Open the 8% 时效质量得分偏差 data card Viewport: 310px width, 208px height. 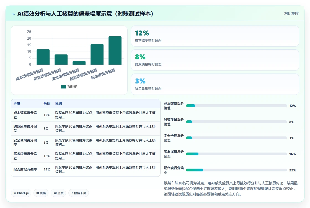tap(215, 60)
